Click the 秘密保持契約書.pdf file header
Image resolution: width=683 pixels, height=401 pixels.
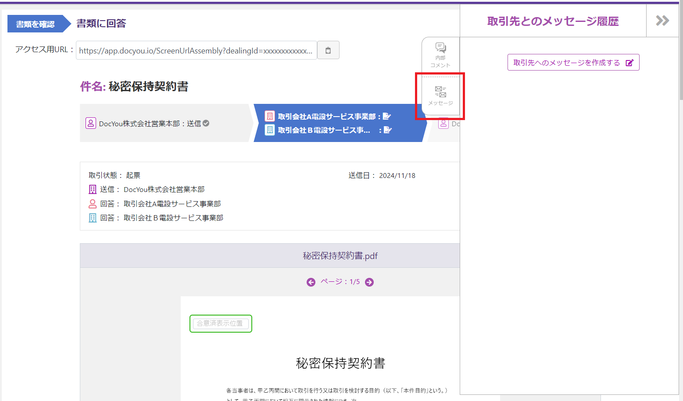(340, 256)
